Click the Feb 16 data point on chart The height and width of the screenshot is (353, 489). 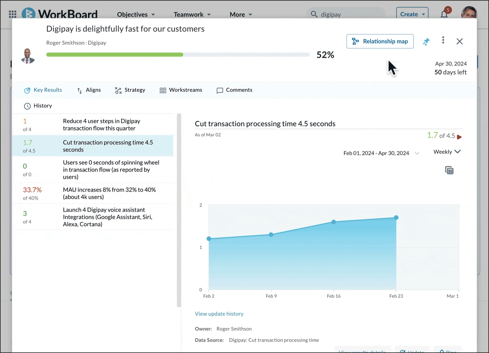(x=333, y=222)
